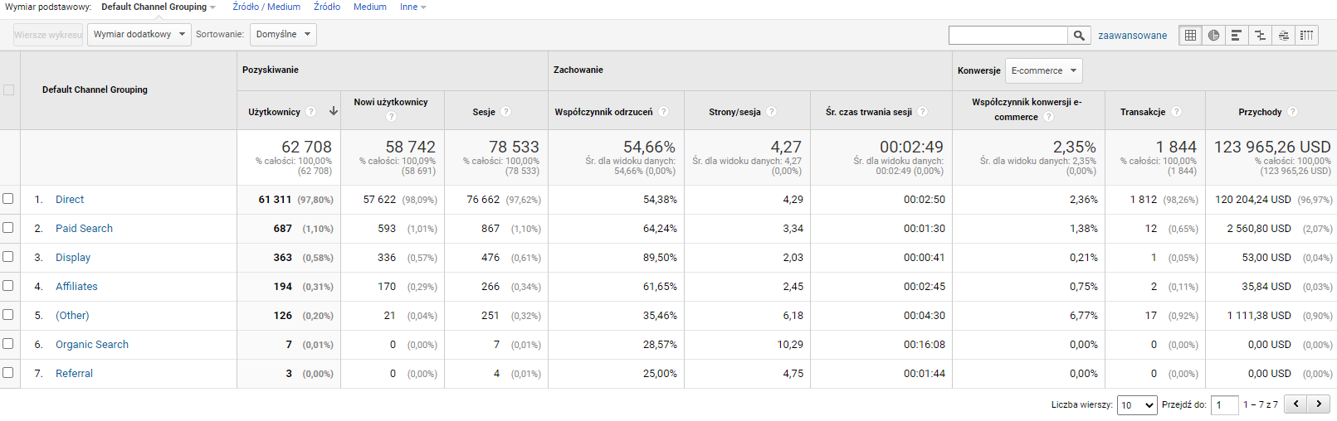Check the Referral row checkbox
This screenshot has width=1337, height=421.
pyautogui.click(x=8, y=373)
